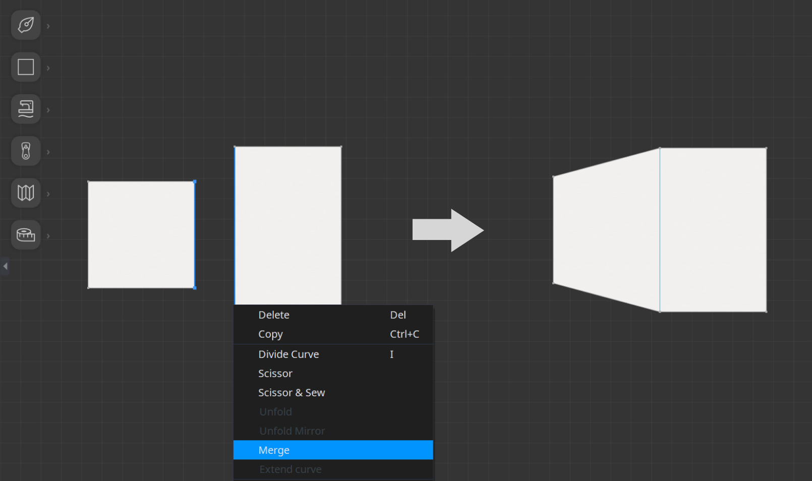Select the Sewing machine tool
This screenshot has height=481, width=812.
26,109
